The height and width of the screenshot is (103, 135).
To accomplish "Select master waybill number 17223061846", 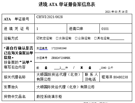I will coord(59,48).
